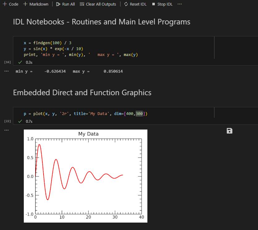The width and height of the screenshot is (258, 230).
Task: Clear All Outputs in the notebook
Action: [x=98, y=4]
